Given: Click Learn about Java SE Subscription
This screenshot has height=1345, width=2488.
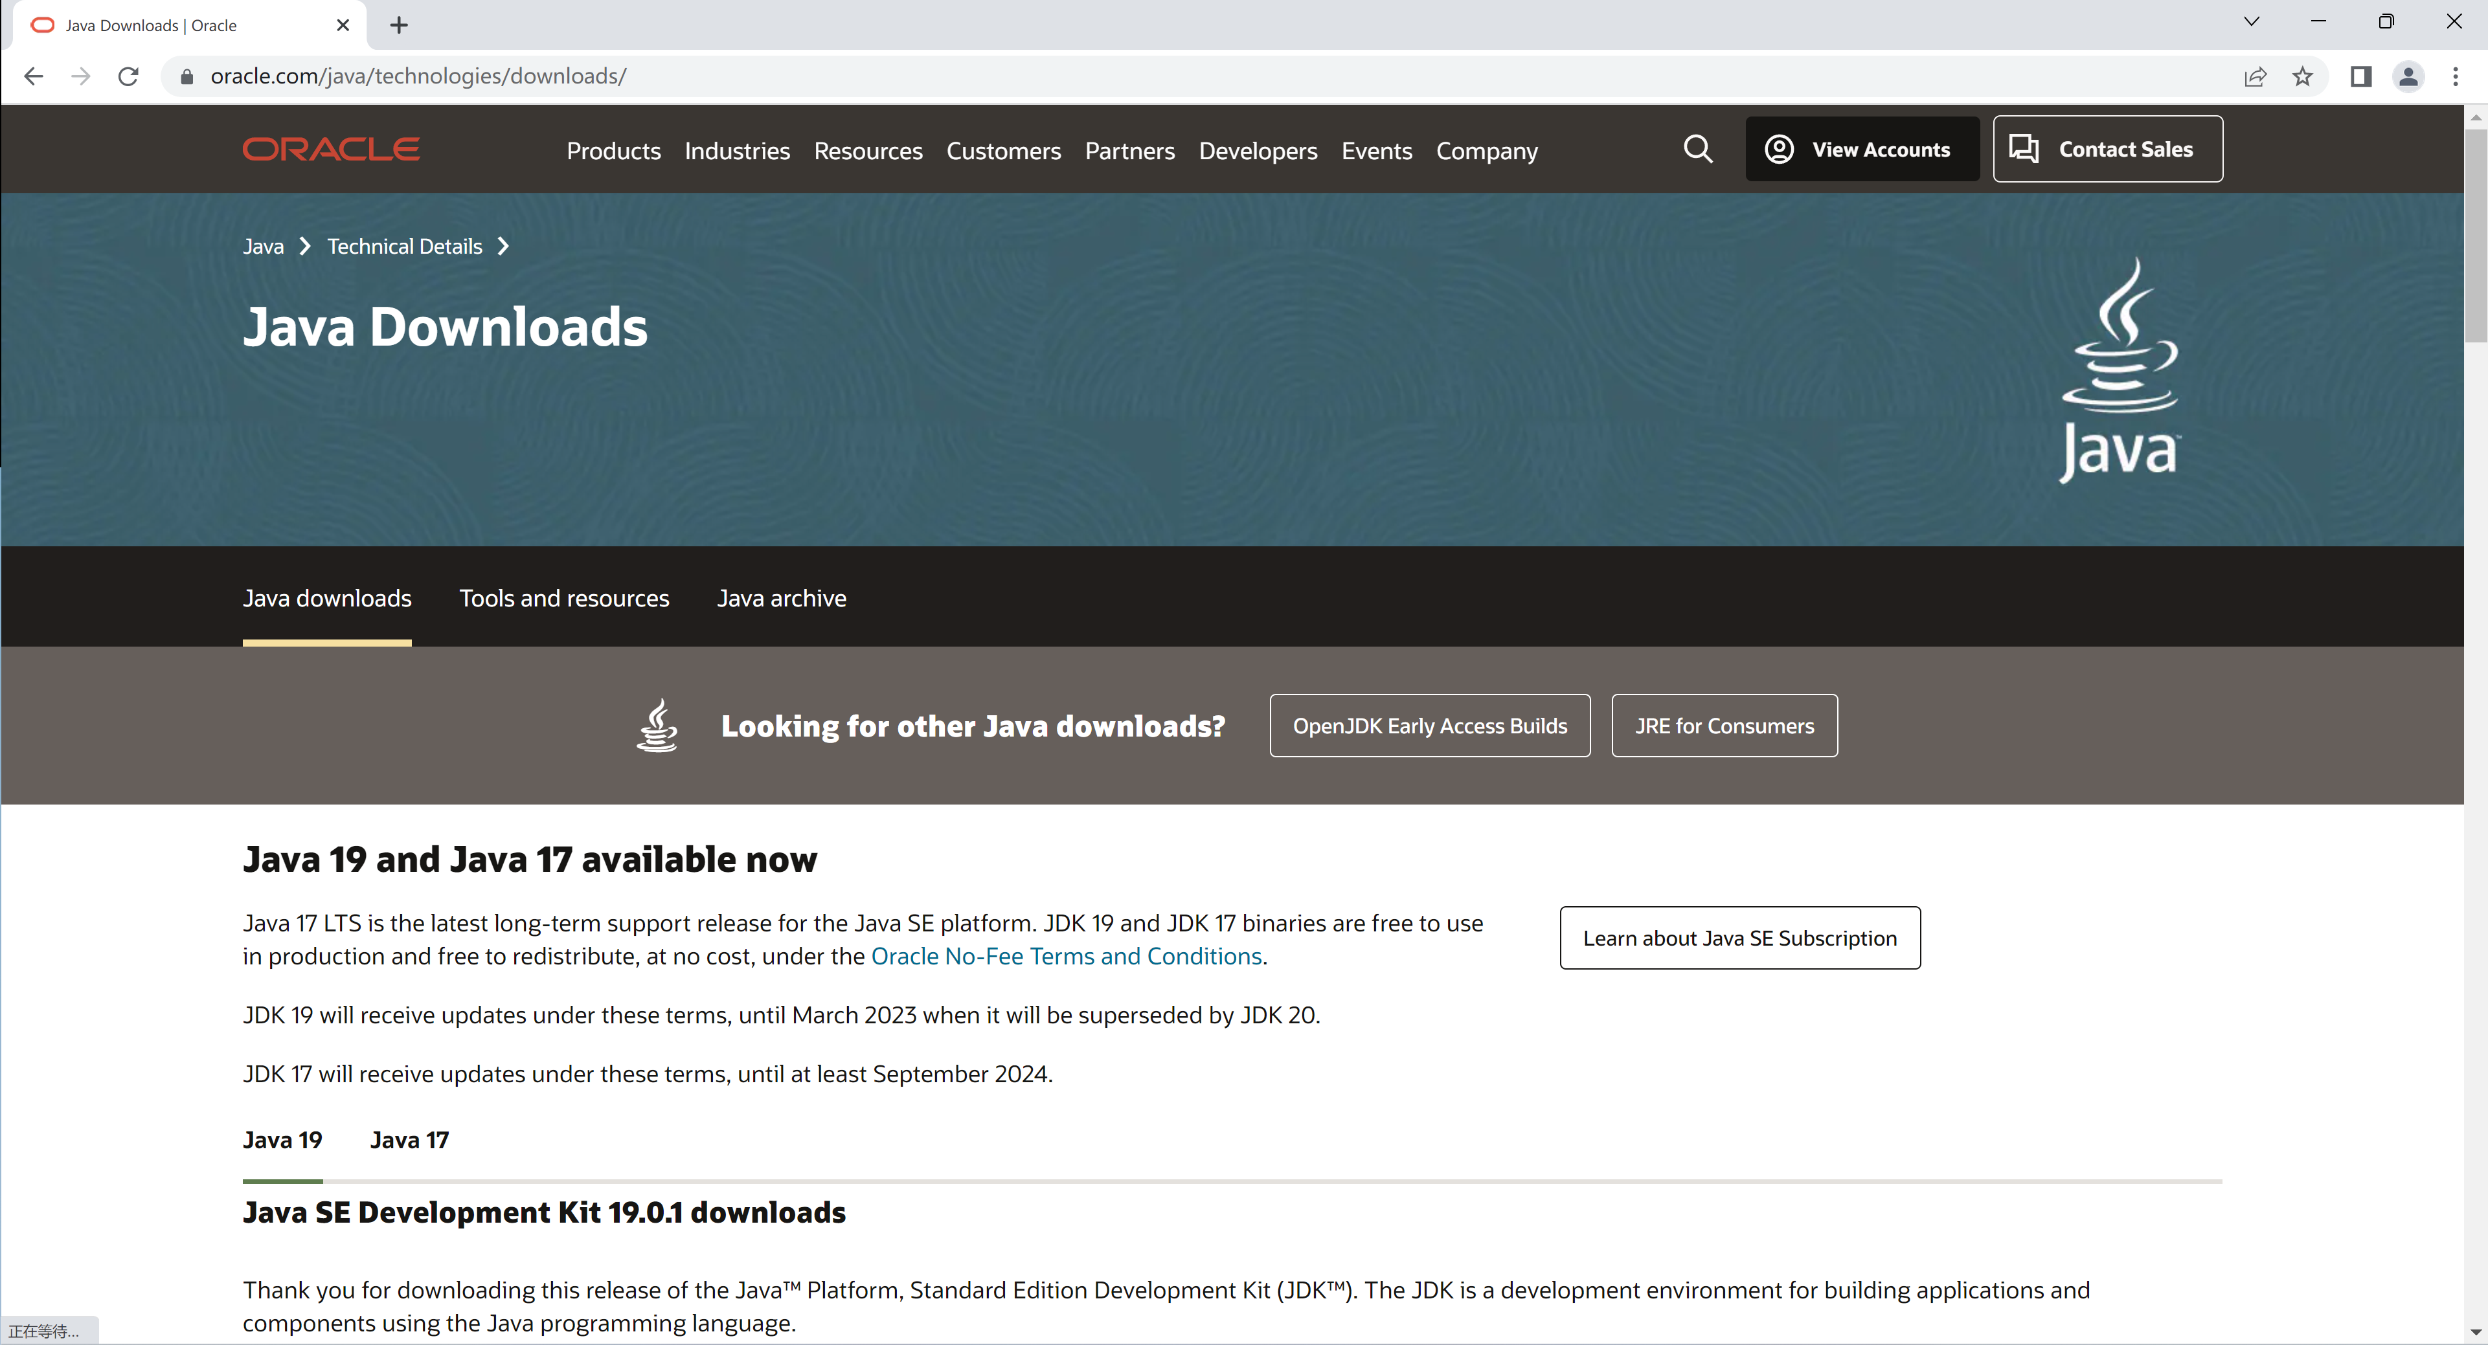Looking at the screenshot, I should [x=1739, y=937].
